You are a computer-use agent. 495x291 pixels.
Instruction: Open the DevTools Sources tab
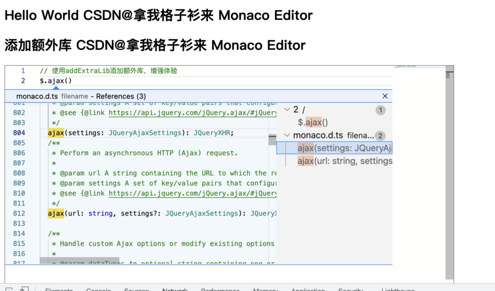pos(137,289)
